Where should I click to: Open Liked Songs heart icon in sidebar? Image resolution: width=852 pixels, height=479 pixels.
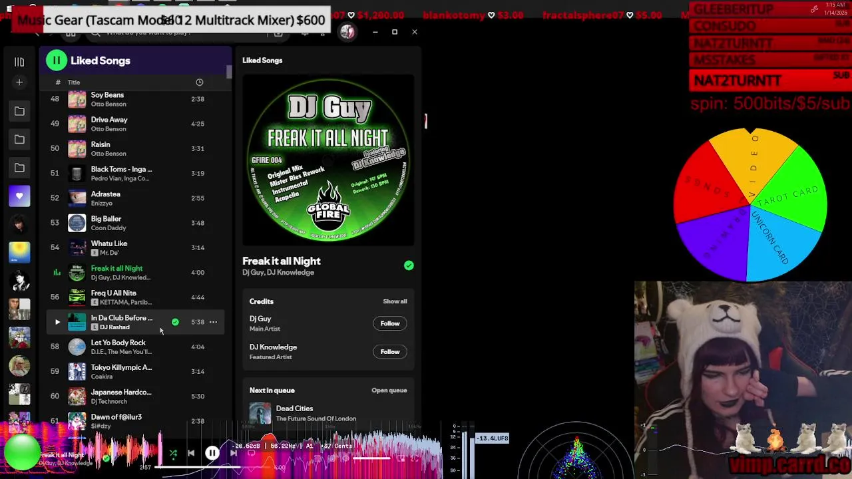(19, 196)
